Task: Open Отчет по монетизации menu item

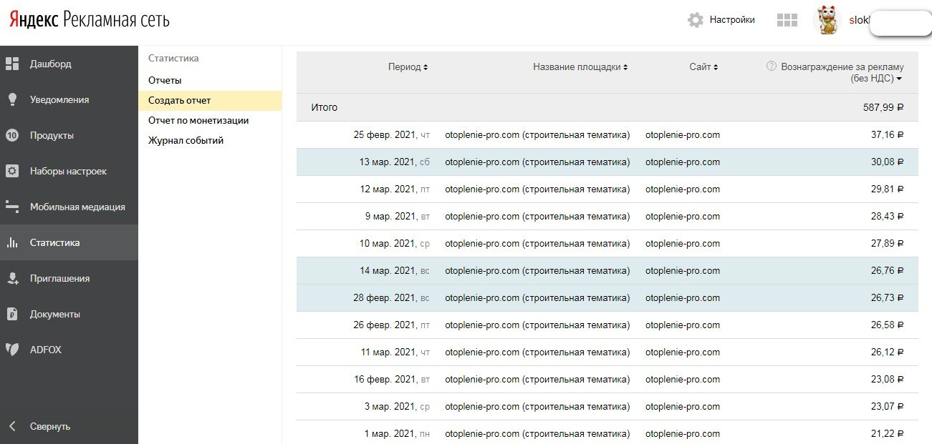Action: point(198,120)
